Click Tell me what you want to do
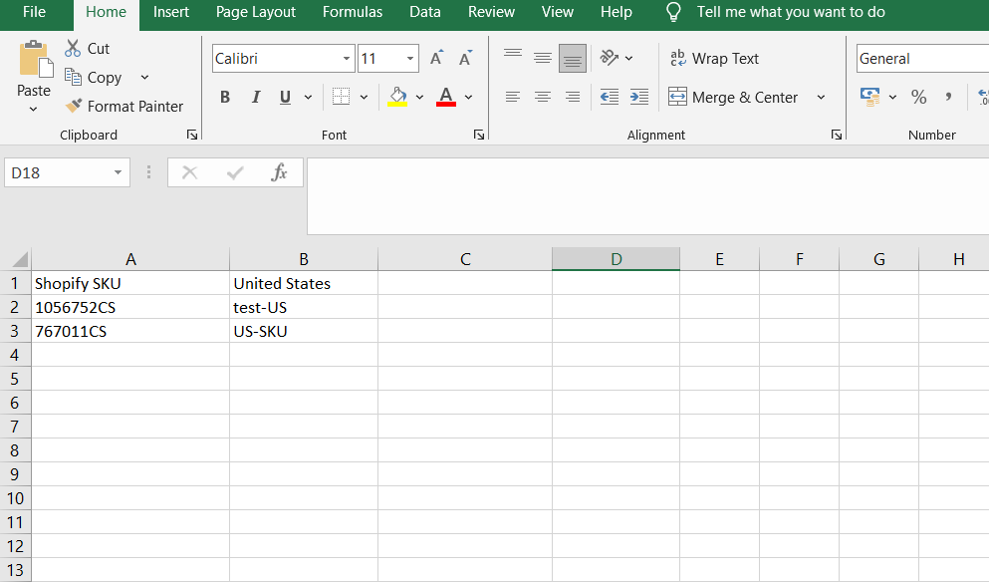This screenshot has height=582, width=989. (x=791, y=12)
